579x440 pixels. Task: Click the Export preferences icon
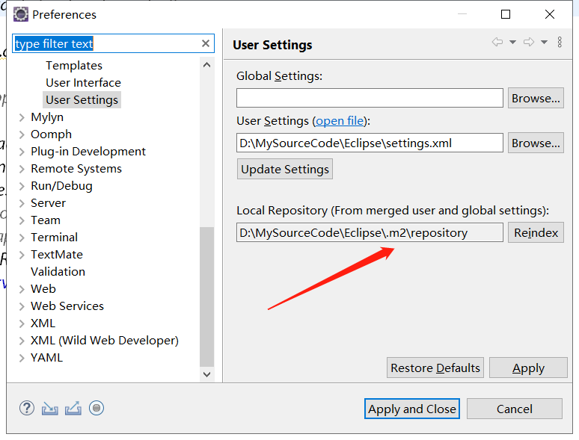73,409
